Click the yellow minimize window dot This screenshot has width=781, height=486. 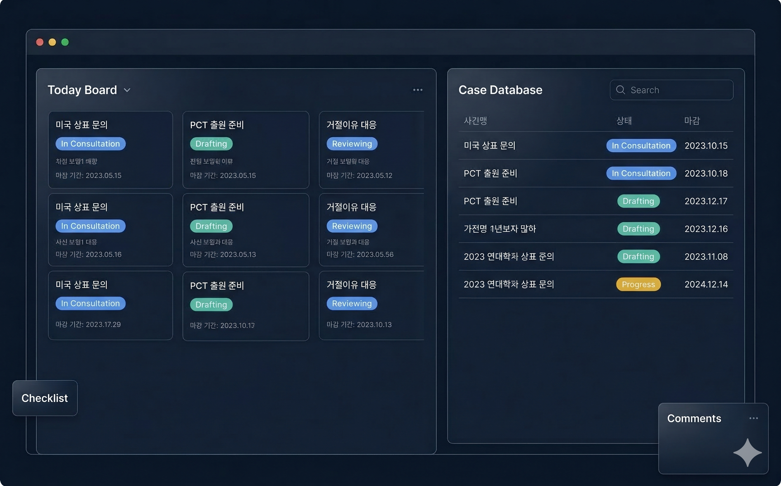[x=52, y=42]
